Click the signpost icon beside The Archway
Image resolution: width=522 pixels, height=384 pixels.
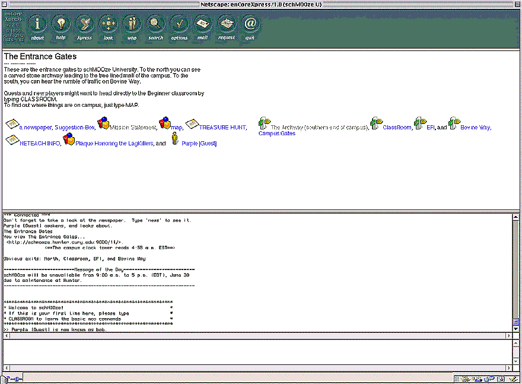tap(265, 123)
